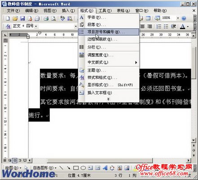This screenshot has width=198, height=180.
Task: Click the font color A icon
Action: pyautogui.click(x=182, y=27)
